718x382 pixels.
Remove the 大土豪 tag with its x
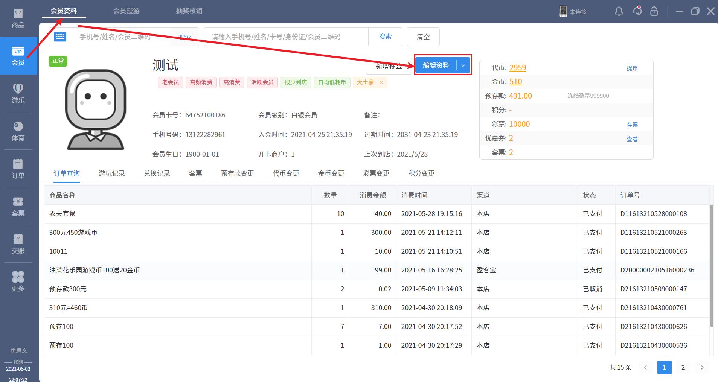click(x=381, y=82)
